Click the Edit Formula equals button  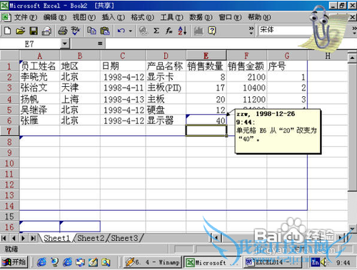tap(100, 43)
